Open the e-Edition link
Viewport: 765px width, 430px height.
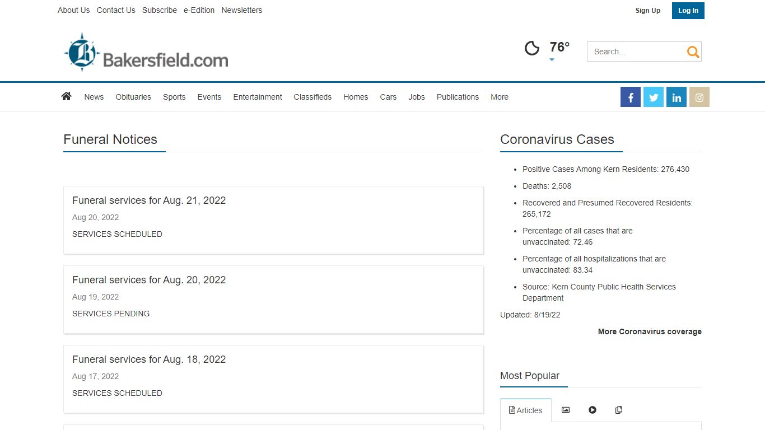click(x=199, y=10)
